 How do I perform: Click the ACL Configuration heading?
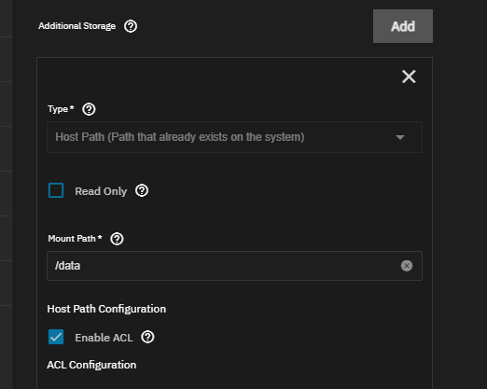click(x=91, y=365)
